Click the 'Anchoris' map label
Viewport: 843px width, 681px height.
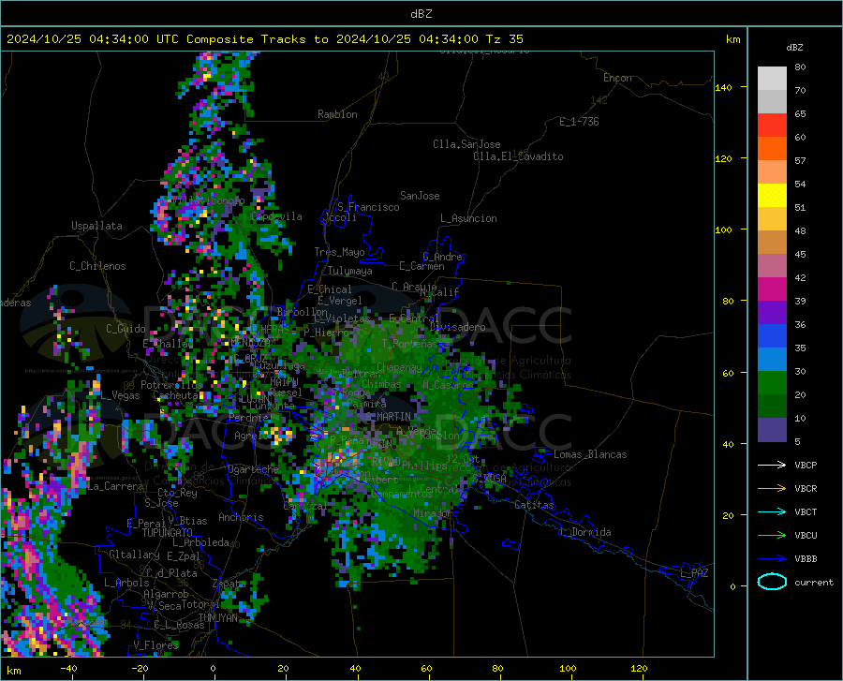(241, 517)
